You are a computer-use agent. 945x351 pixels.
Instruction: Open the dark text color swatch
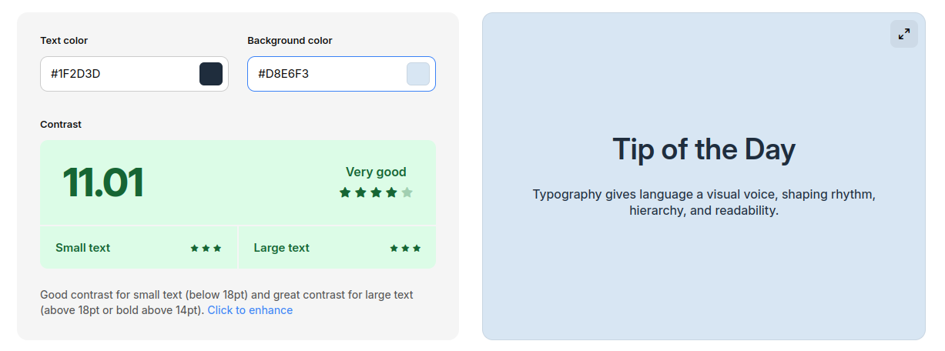211,74
